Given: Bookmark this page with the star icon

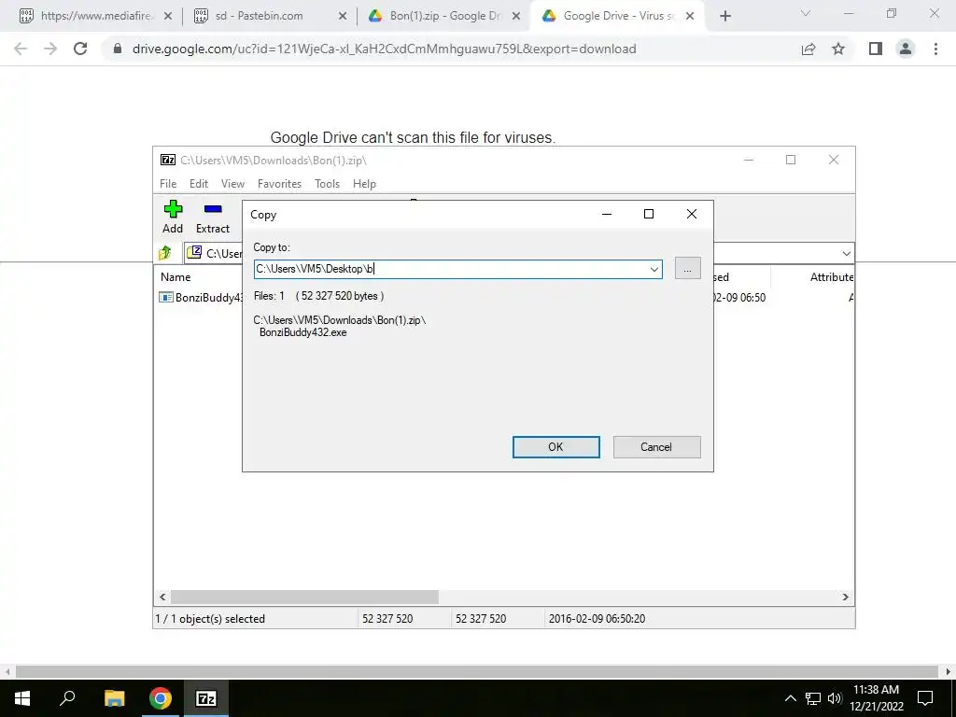Looking at the screenshot, I should pos(838,49).
